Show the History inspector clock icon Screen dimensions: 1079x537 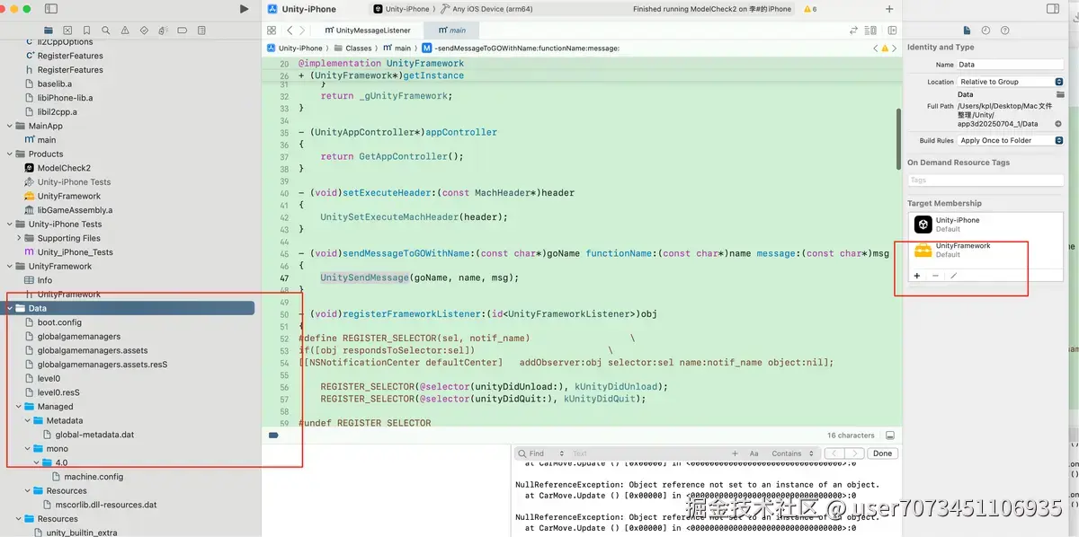(986, 31)
